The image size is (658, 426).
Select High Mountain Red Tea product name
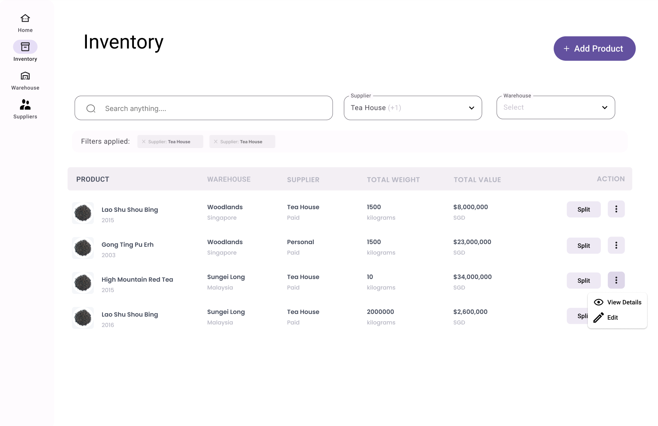pos(137,279)
